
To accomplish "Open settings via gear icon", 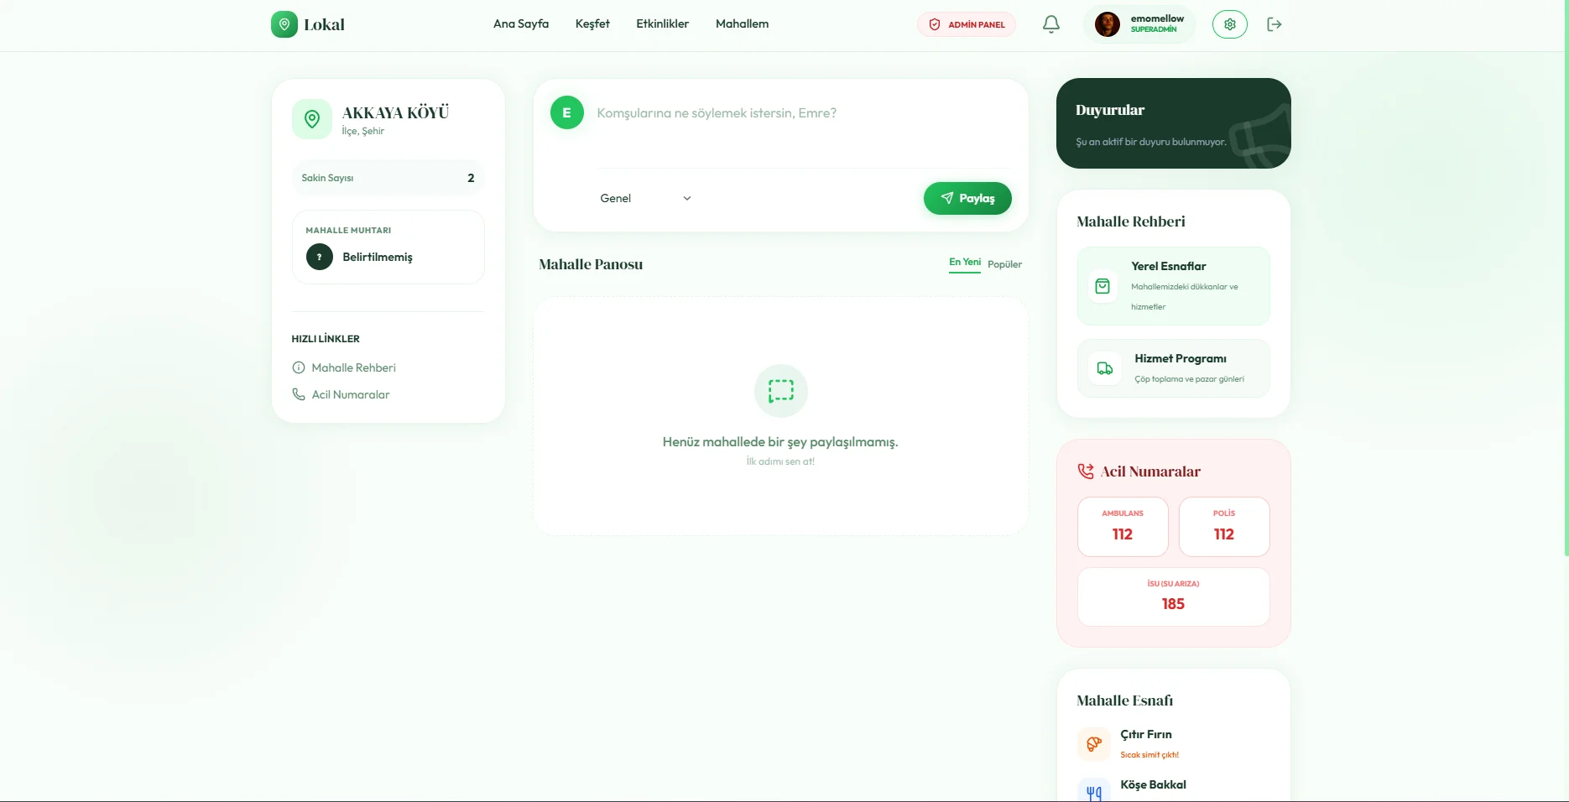I will point(1230,24).
